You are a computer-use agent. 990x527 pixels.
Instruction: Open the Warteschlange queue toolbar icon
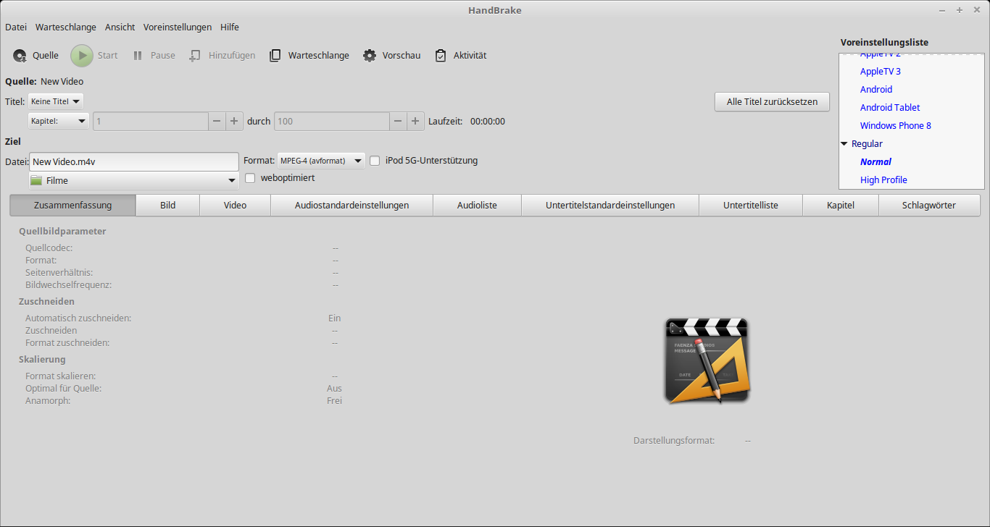(275, 56)
